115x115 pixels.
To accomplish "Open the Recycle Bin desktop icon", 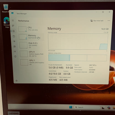I will coord(6,8).
